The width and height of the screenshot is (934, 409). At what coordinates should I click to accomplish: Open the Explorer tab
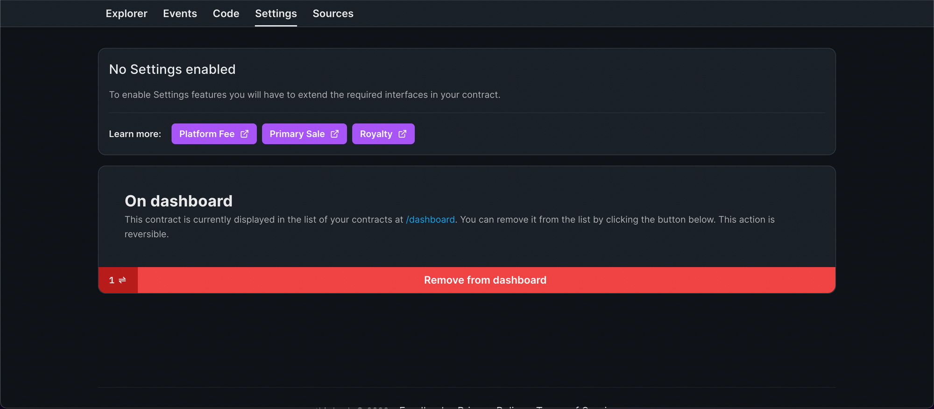click(127, 14)
